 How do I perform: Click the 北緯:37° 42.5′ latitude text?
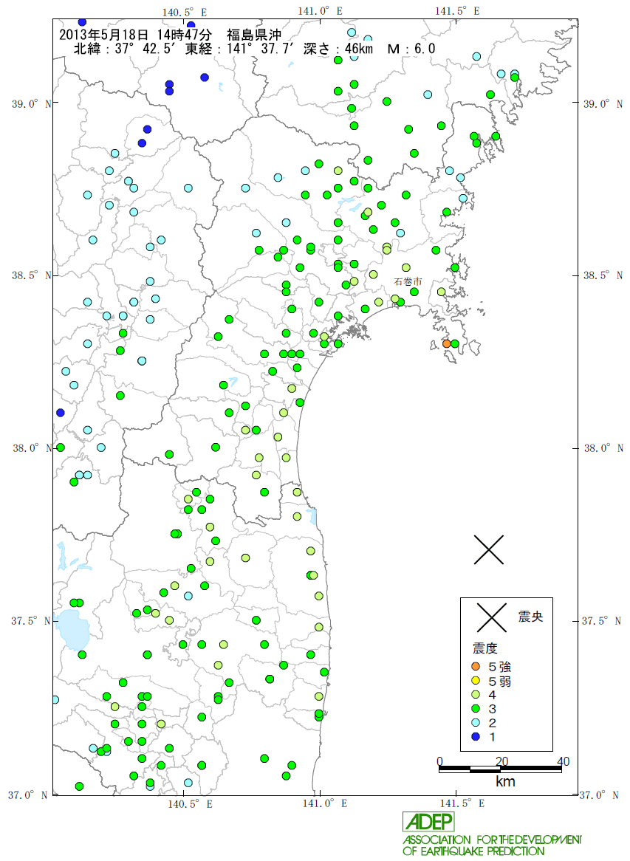point(126,49)
